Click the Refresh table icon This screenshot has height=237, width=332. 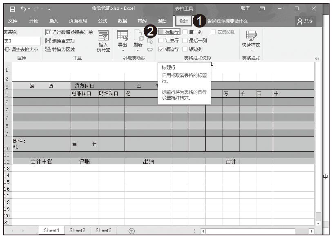tap(138, 40)
